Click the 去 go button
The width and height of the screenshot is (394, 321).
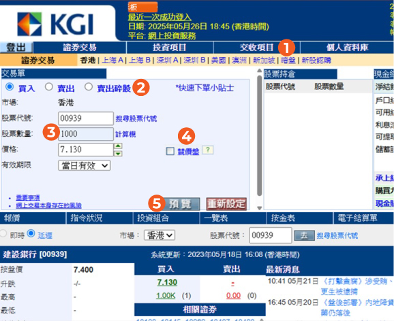(304, 235)
